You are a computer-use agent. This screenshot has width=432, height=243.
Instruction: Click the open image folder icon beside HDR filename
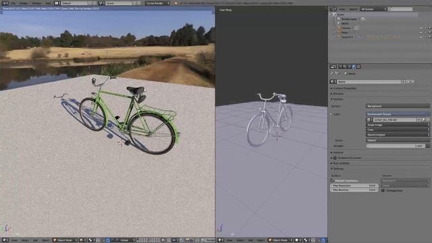(423, 119)
